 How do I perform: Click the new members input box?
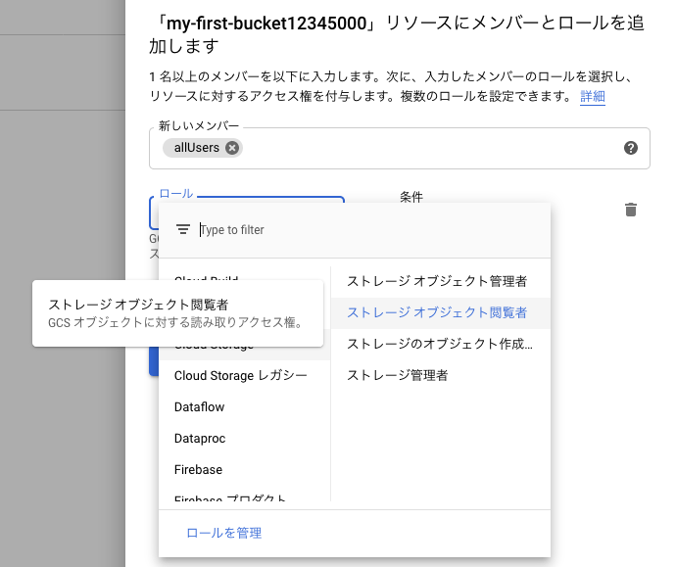click(x=399, y=148)
